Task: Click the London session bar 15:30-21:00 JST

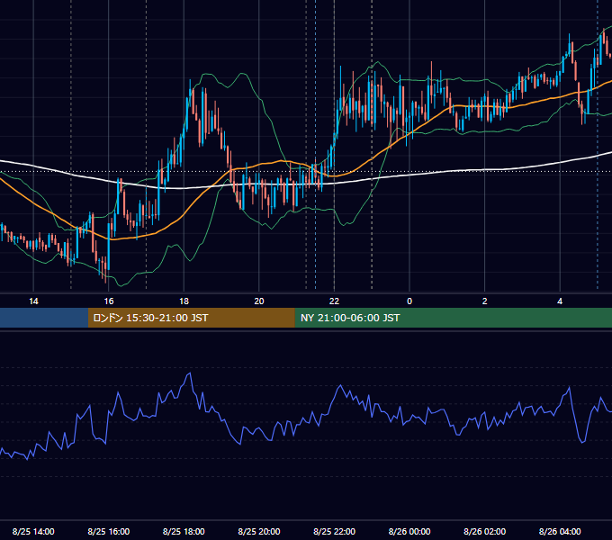Action: [191, 318]
